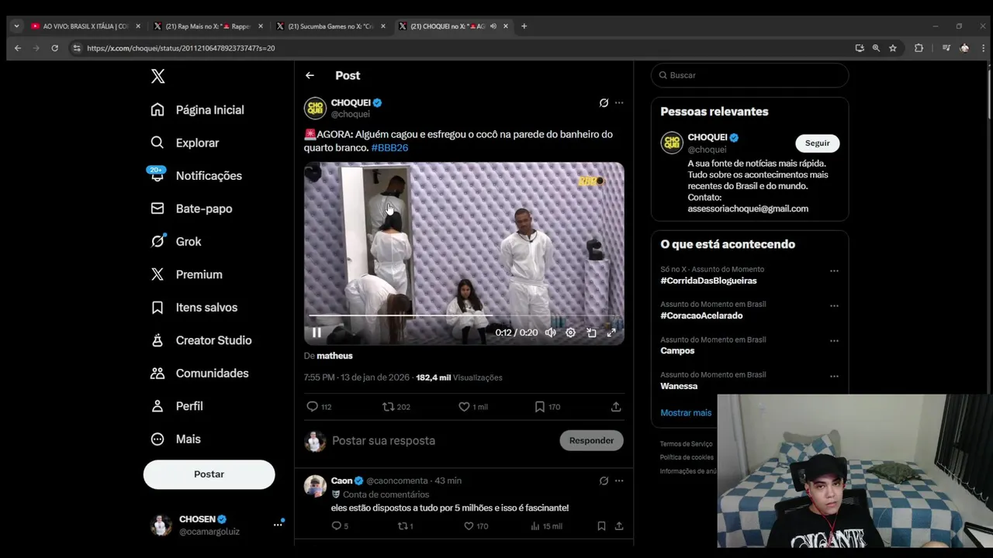Click the browser address bar URL
The width and height of the screenshot is (993, 558).
coord(181,48)
